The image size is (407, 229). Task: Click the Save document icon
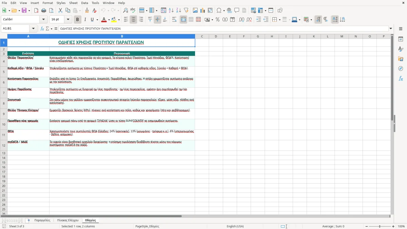coord(24,11)
